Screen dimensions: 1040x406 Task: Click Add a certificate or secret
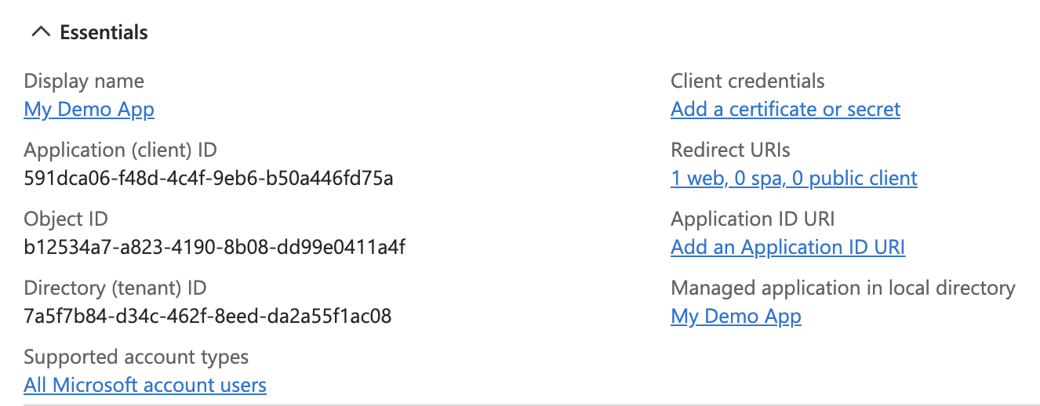click(785, 110)
